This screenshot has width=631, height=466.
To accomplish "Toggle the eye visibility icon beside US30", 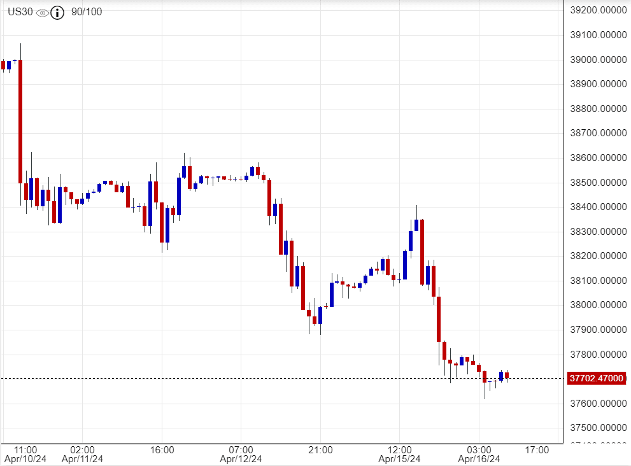I will coord(42,13).
